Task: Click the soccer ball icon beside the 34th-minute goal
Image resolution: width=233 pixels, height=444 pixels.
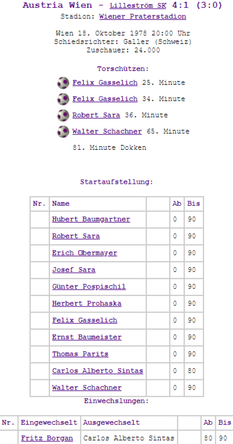Action: 63,99
